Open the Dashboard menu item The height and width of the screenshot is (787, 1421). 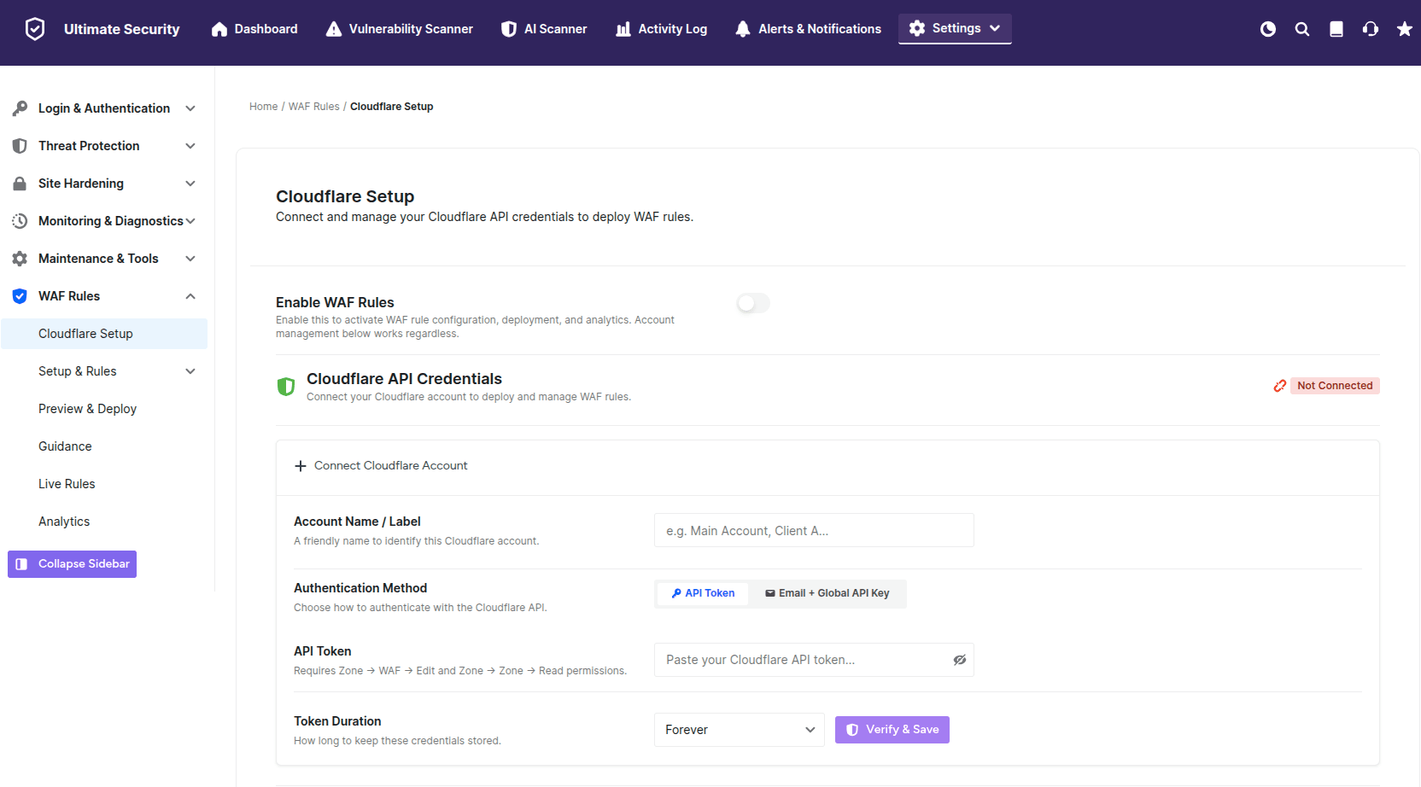254,29
